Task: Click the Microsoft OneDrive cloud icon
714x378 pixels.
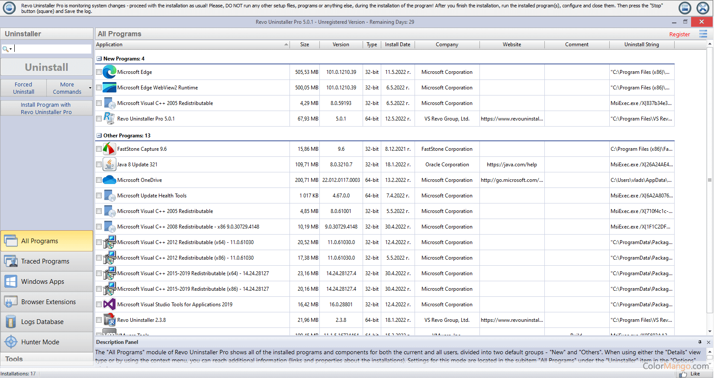Action: (109, 180)
